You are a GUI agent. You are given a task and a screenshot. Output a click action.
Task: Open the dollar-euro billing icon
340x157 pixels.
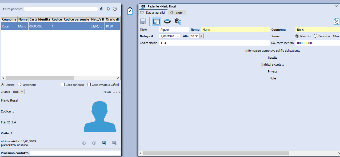pyautogui.click(x=178, y=21)
